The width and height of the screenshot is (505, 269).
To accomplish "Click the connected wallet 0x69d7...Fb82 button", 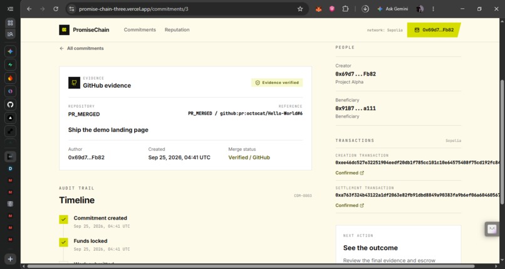I will click(x=434, y=30).
